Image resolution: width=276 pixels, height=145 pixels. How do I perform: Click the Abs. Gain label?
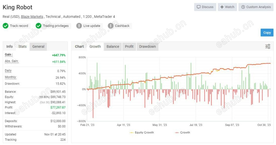(12, 61)
